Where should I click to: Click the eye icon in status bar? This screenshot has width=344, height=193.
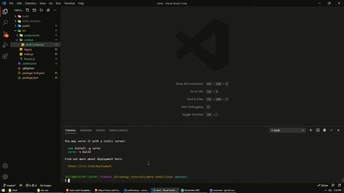pyautogui.click(x=20, y=185)
